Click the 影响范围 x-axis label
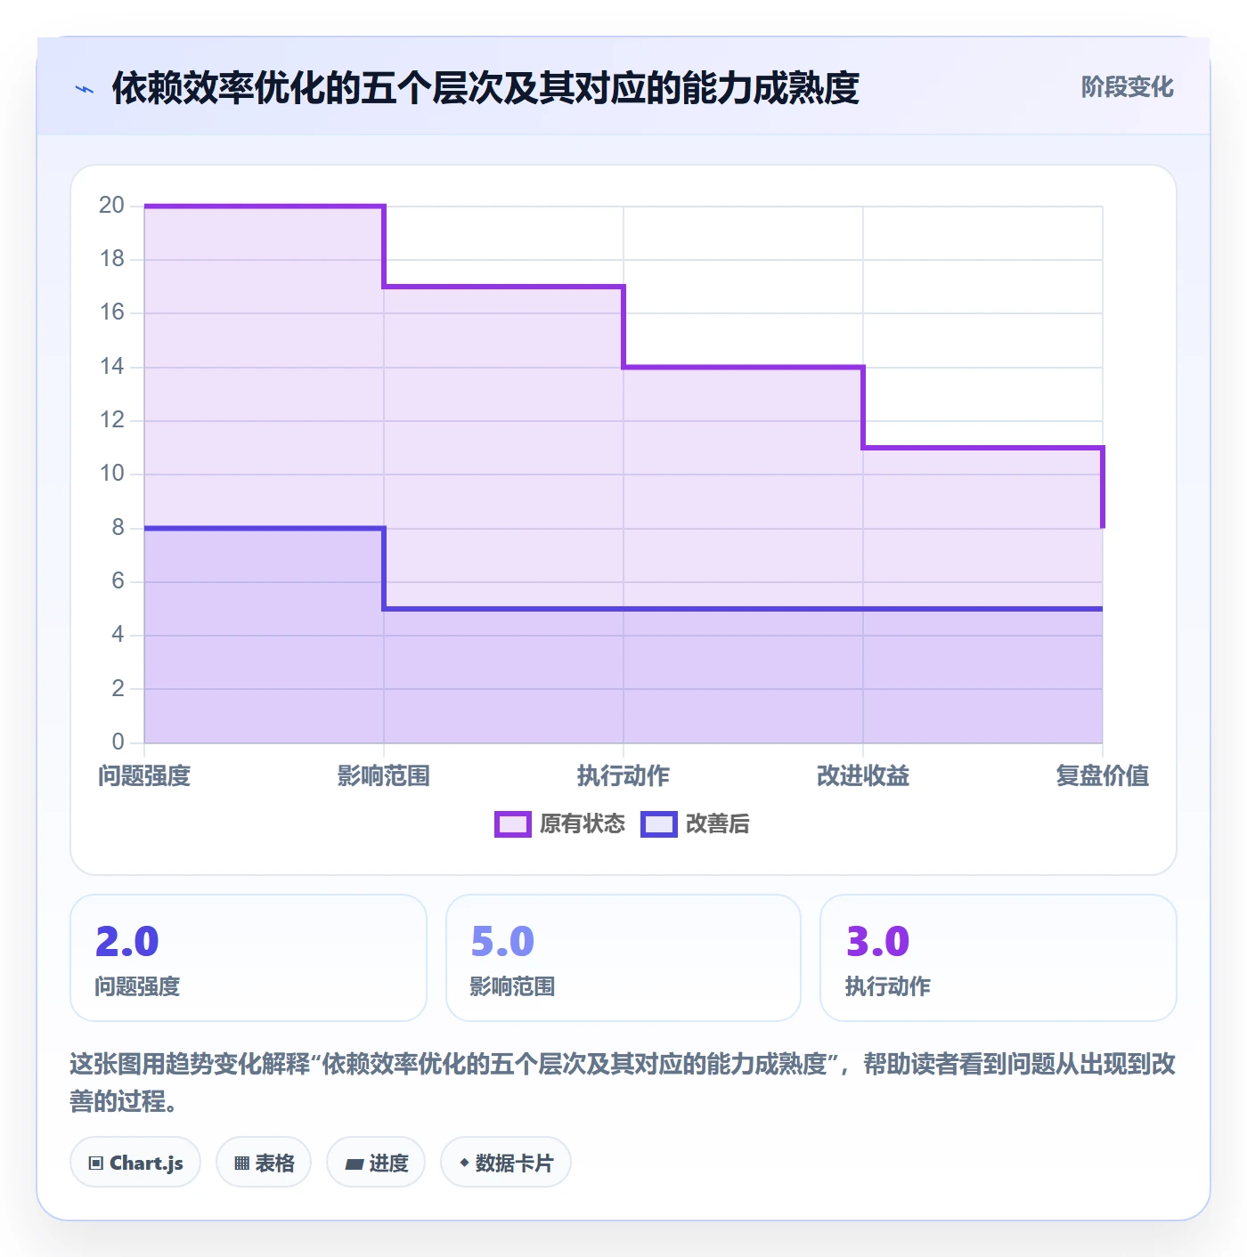1247x1257 pixels. pos(384,776)
